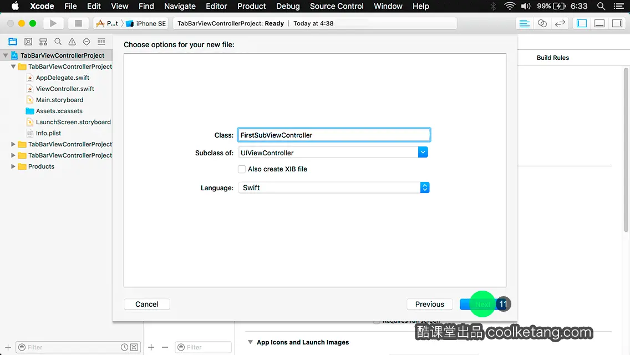This screenshot has height=355, width=630.
Task: Toggle the Debug area panel
Action: [599, 23]
